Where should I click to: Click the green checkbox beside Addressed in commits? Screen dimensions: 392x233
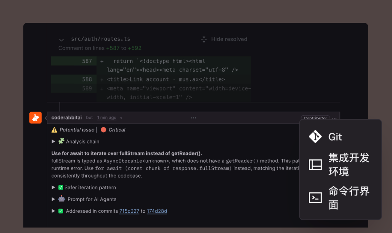point(61,211)
